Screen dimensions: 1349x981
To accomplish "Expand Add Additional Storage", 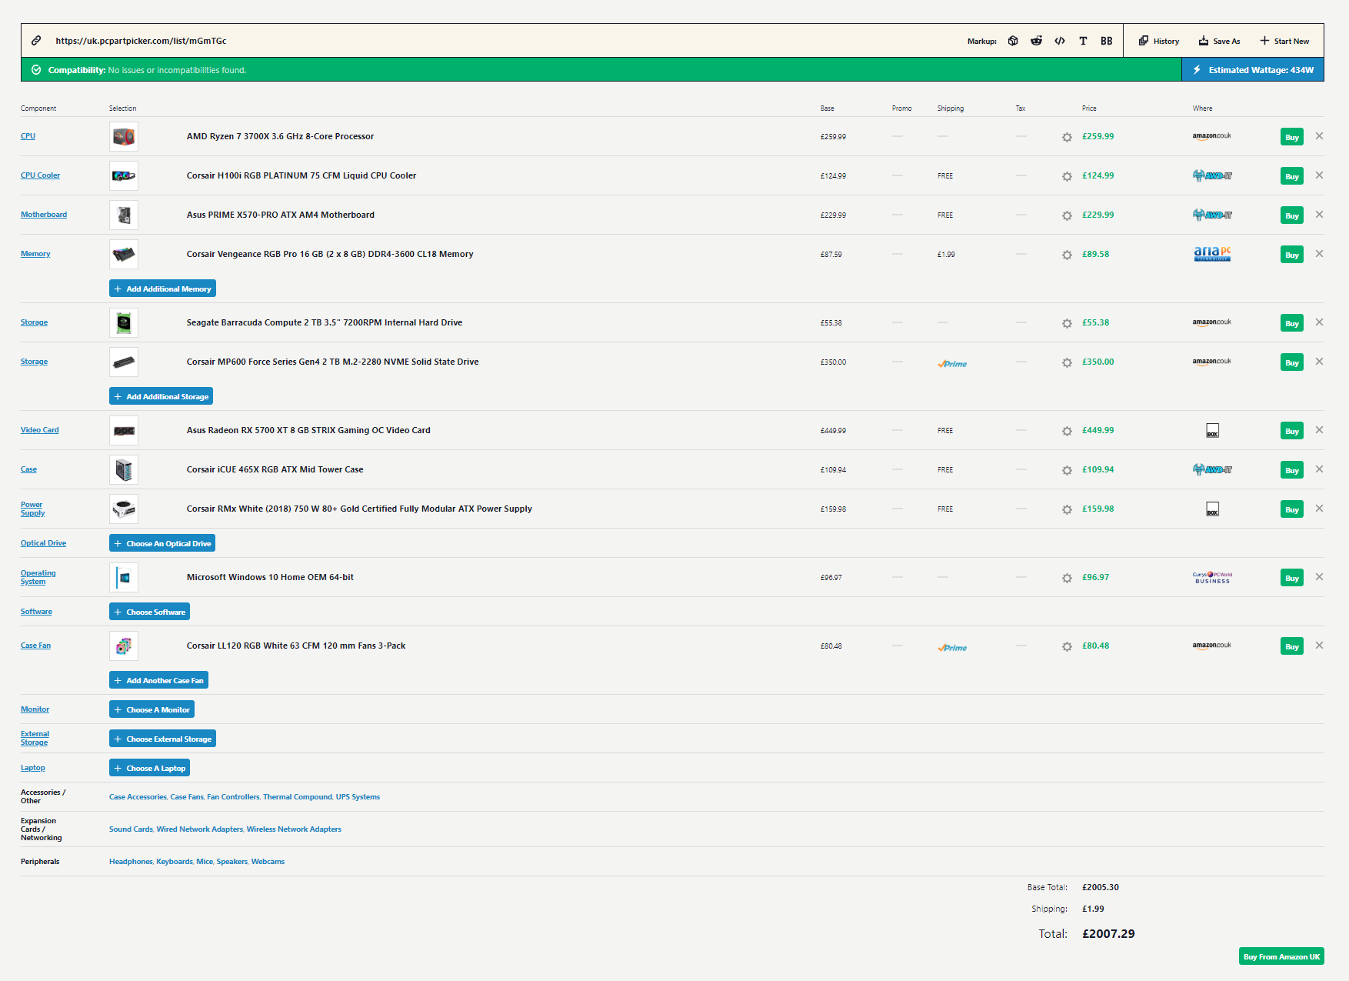I will click(x=161, y=396).
